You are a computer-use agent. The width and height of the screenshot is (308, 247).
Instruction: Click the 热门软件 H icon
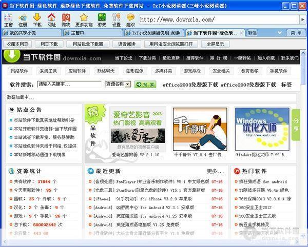tap(237, 171)
